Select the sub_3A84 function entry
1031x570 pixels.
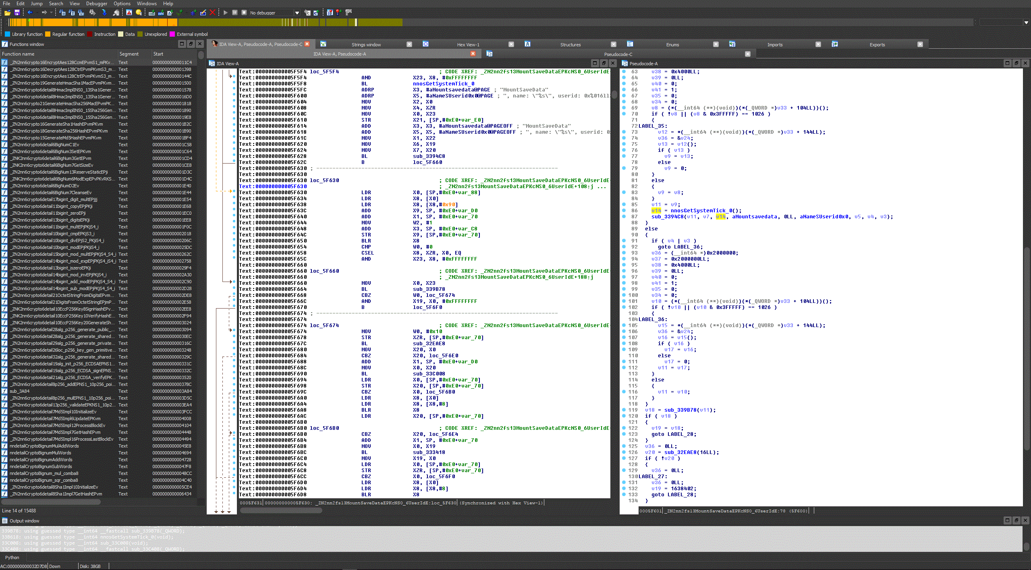(19, 391)
